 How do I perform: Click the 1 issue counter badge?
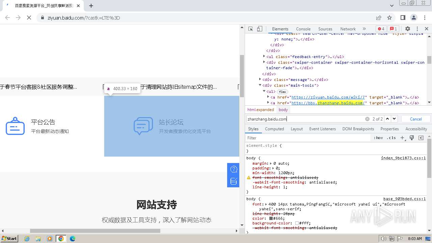pos(393,29)
